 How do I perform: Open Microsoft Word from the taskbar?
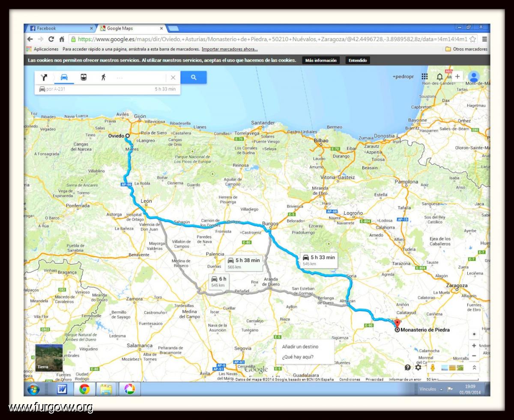point(62,389)
